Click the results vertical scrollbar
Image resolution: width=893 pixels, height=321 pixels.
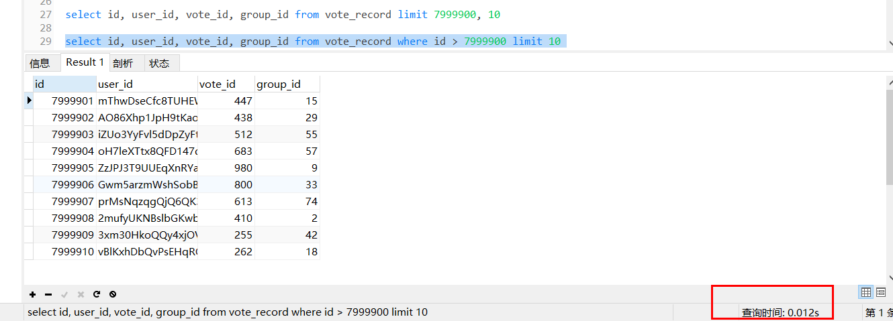pos(889,134)
